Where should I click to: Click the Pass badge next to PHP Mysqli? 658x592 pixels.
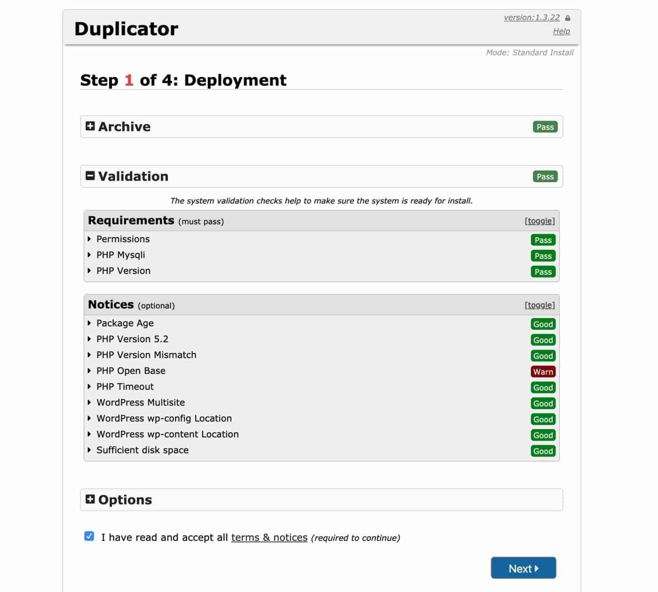(x=543, y=256)
